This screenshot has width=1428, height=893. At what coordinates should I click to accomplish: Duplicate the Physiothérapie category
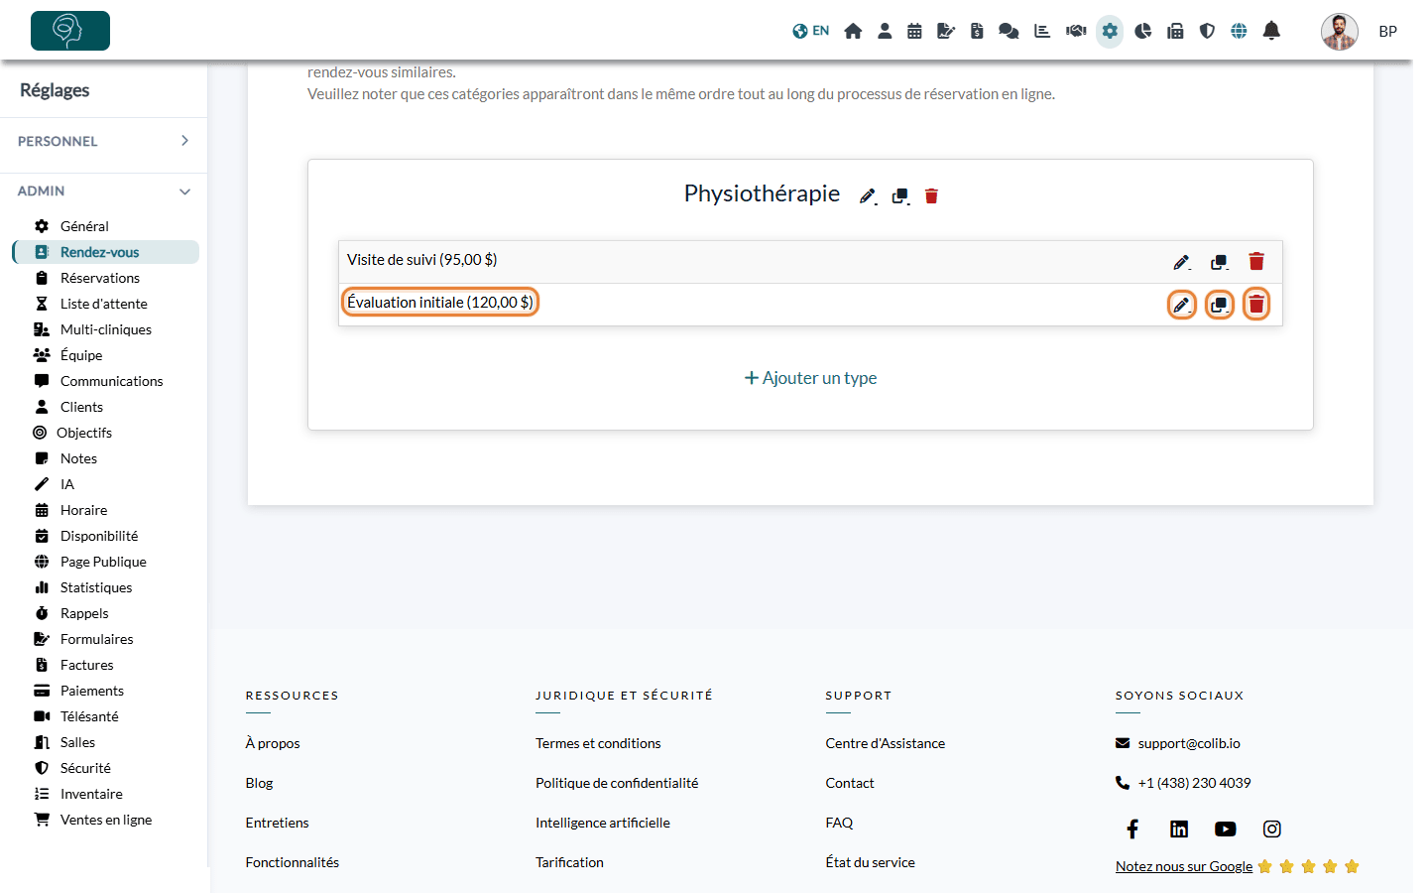(x=900, y=195)
